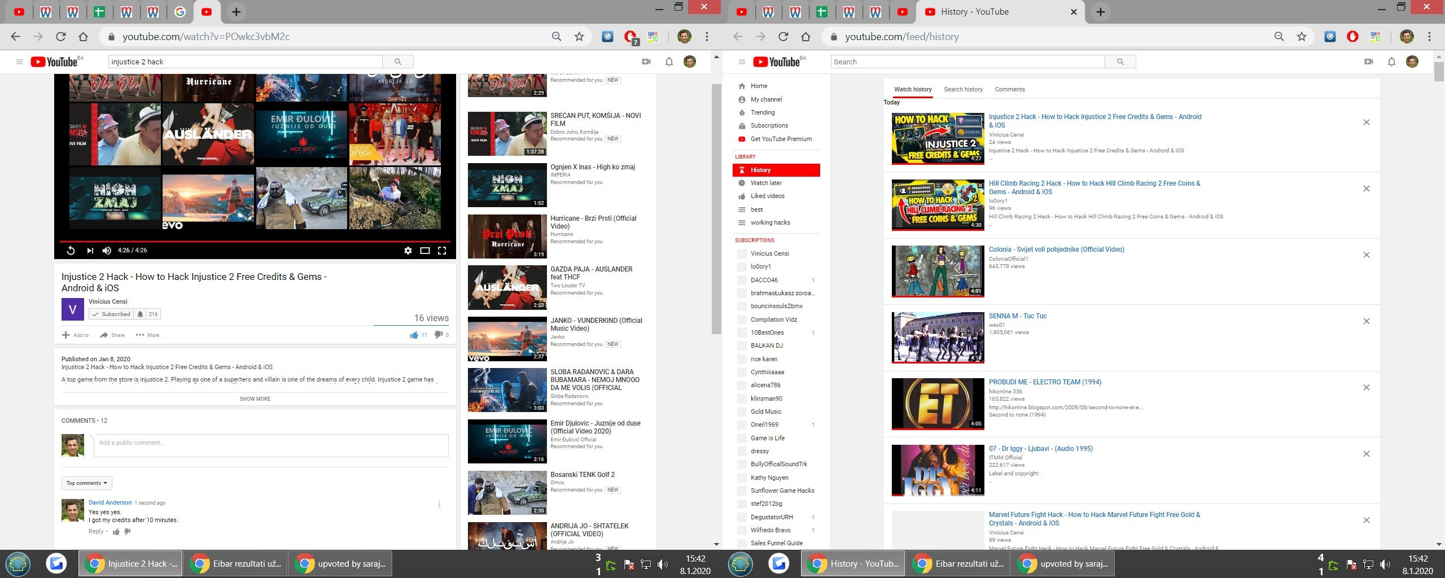Close the History - YouTube browser tab
Image resolution: width=1445 pixels, height=578 pixels.
[1074, 12]
